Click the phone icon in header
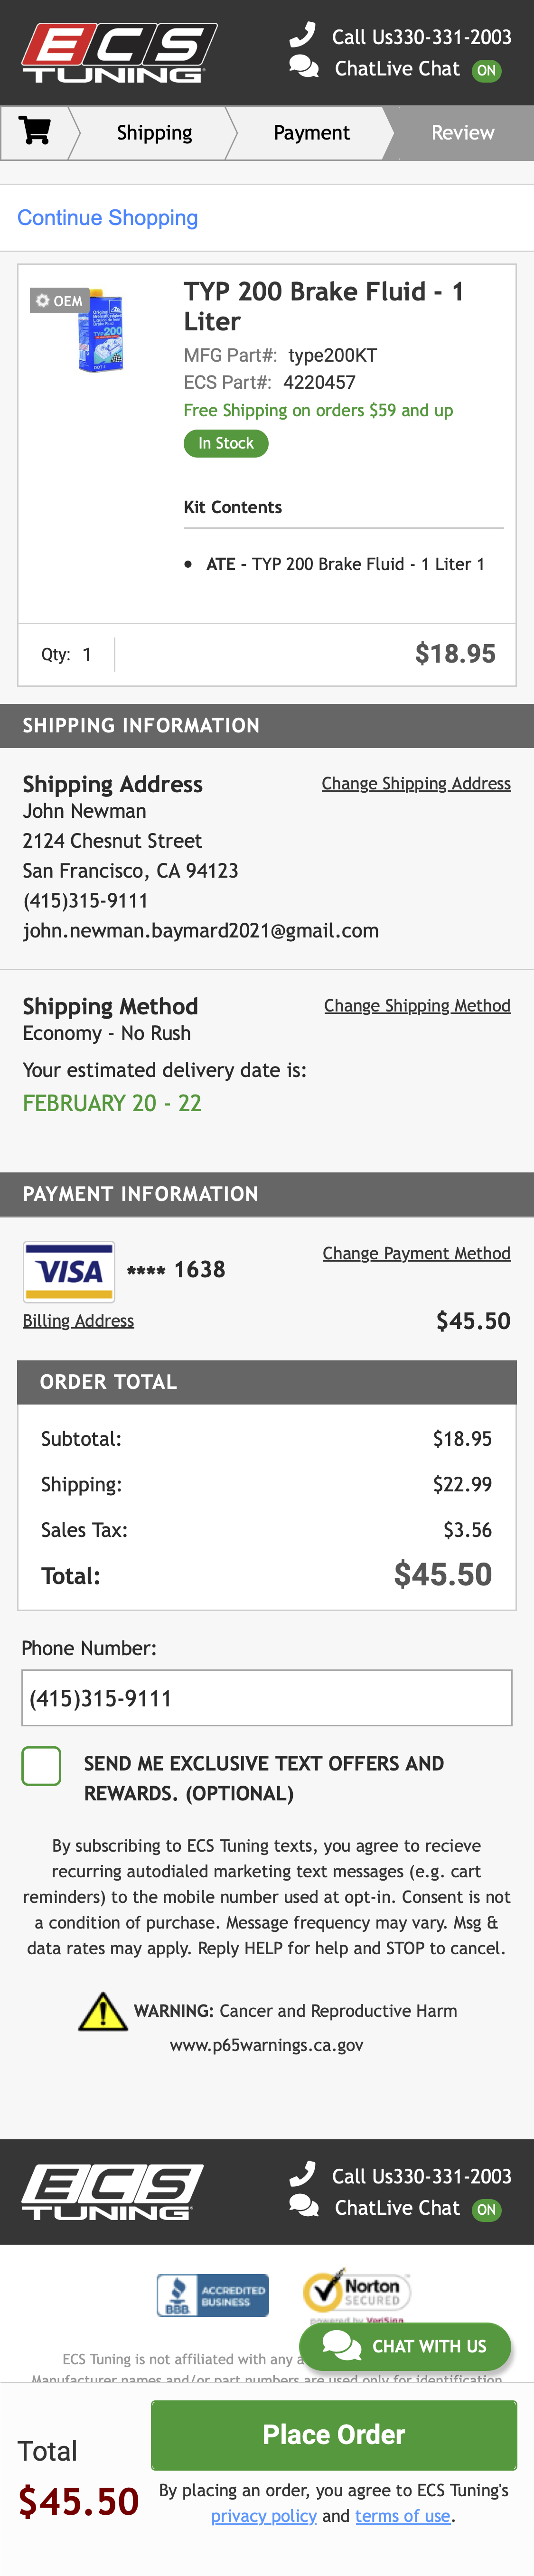This screenshot has width=534, height=2576. (x=302, y=35)
